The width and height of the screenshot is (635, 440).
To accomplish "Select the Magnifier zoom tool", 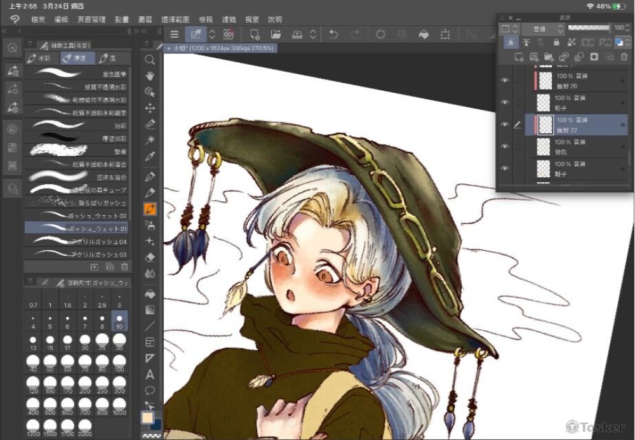I will pos(150,60).
